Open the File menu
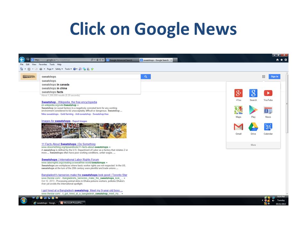 click(22, 64)
